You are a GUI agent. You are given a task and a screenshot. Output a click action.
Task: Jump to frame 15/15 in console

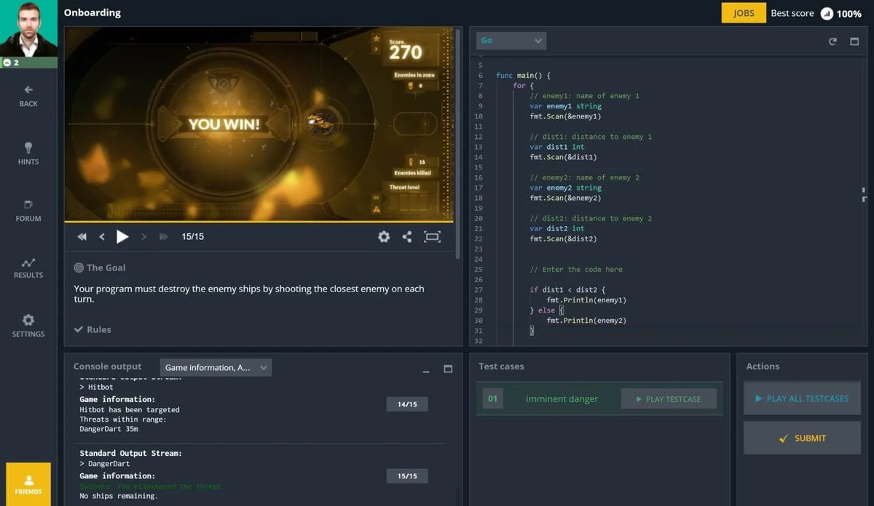pos(407,476)
